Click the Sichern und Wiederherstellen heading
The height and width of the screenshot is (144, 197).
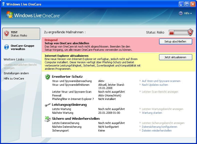[x=76, y=119]
